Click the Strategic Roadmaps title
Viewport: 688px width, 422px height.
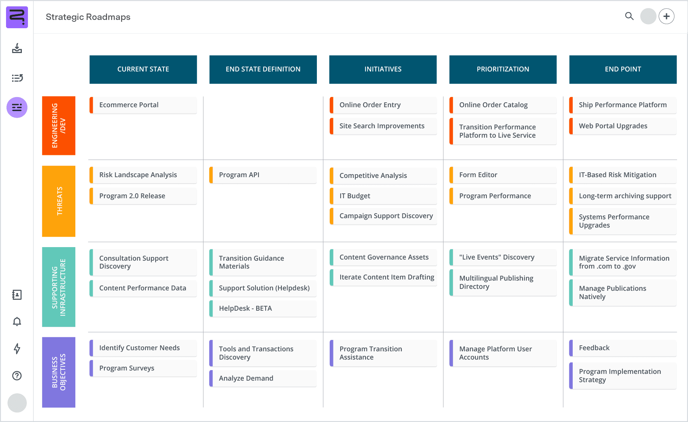coord(88,17)
